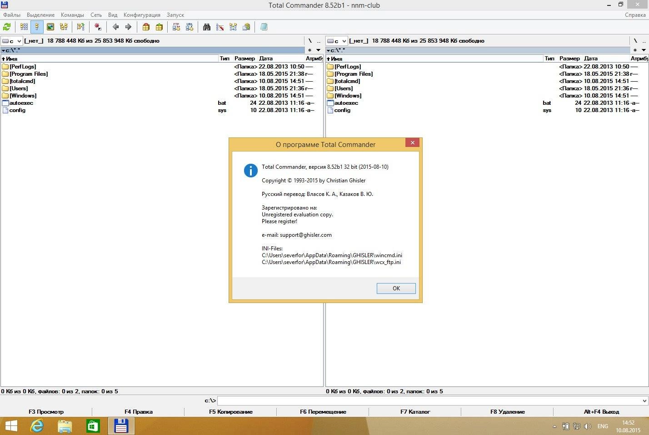
Task: Open the Конфигурация menu
Action: coord(142,15)
